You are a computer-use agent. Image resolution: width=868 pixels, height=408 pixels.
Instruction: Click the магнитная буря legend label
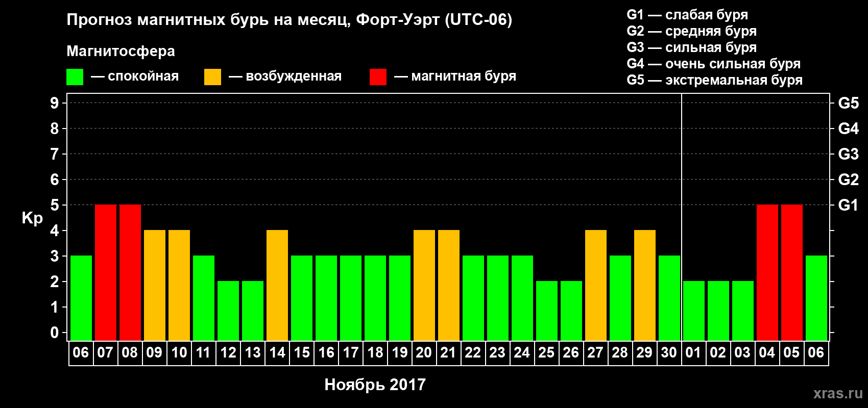[464, 76]
